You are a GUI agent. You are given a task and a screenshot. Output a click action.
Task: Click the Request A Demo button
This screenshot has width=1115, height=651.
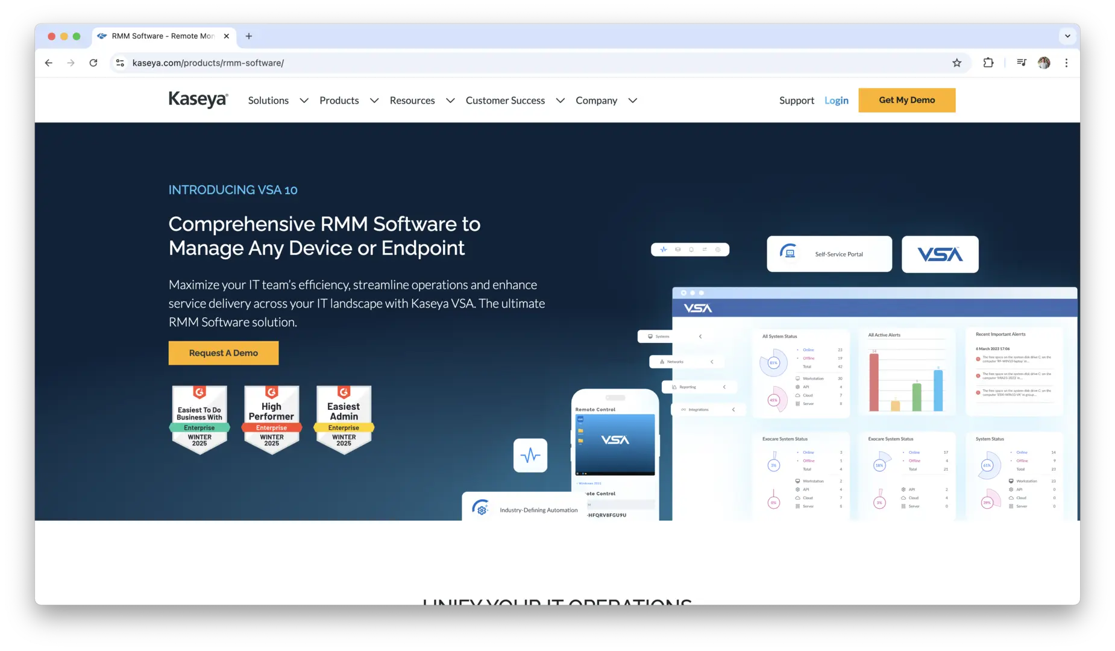(x=224, y=353)
